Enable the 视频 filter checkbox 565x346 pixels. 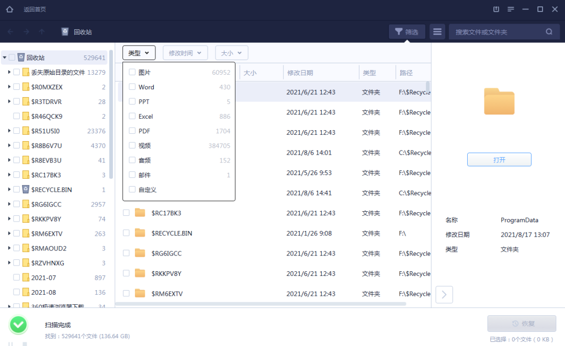coord(132,145)
